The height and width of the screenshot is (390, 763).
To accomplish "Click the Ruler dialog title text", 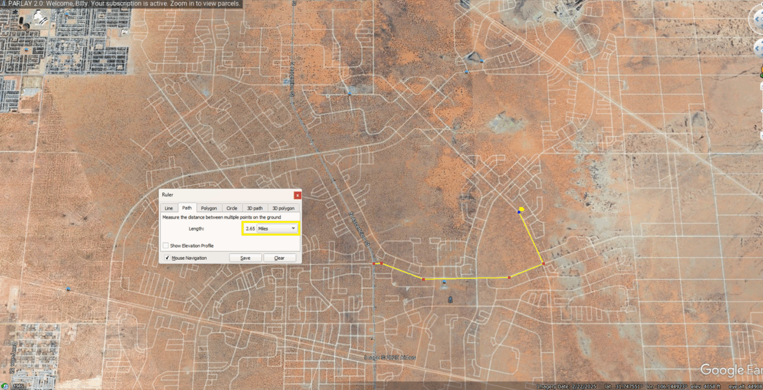I will click(167, 195).
